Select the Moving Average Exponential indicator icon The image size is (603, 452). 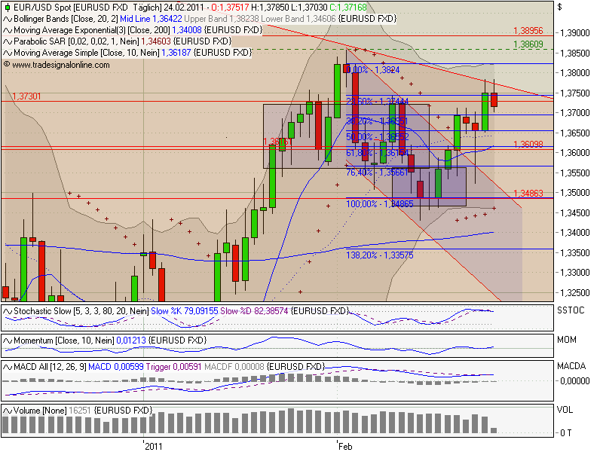[x=8, y=32]
